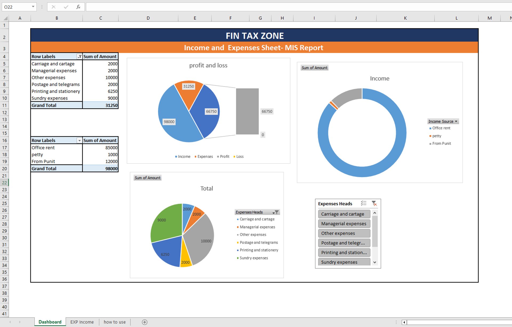
Task: Open the how to use sheet tab
Action: 114,322
